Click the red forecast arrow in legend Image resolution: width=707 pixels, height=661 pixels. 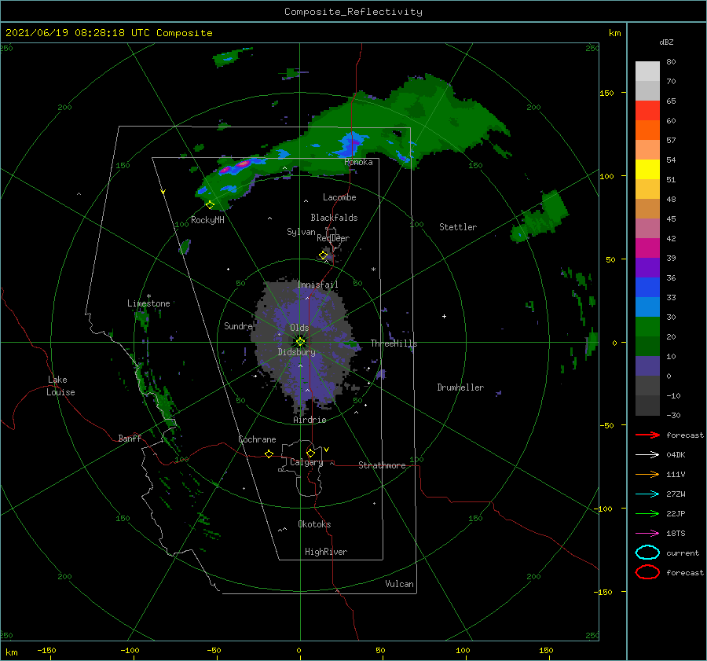[647, 435]
